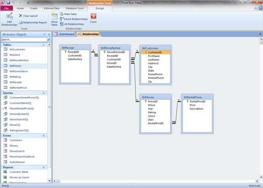Select MovieSearchSQ query
This screenshot has height=188, width=263.
click(x=24, y=119)
